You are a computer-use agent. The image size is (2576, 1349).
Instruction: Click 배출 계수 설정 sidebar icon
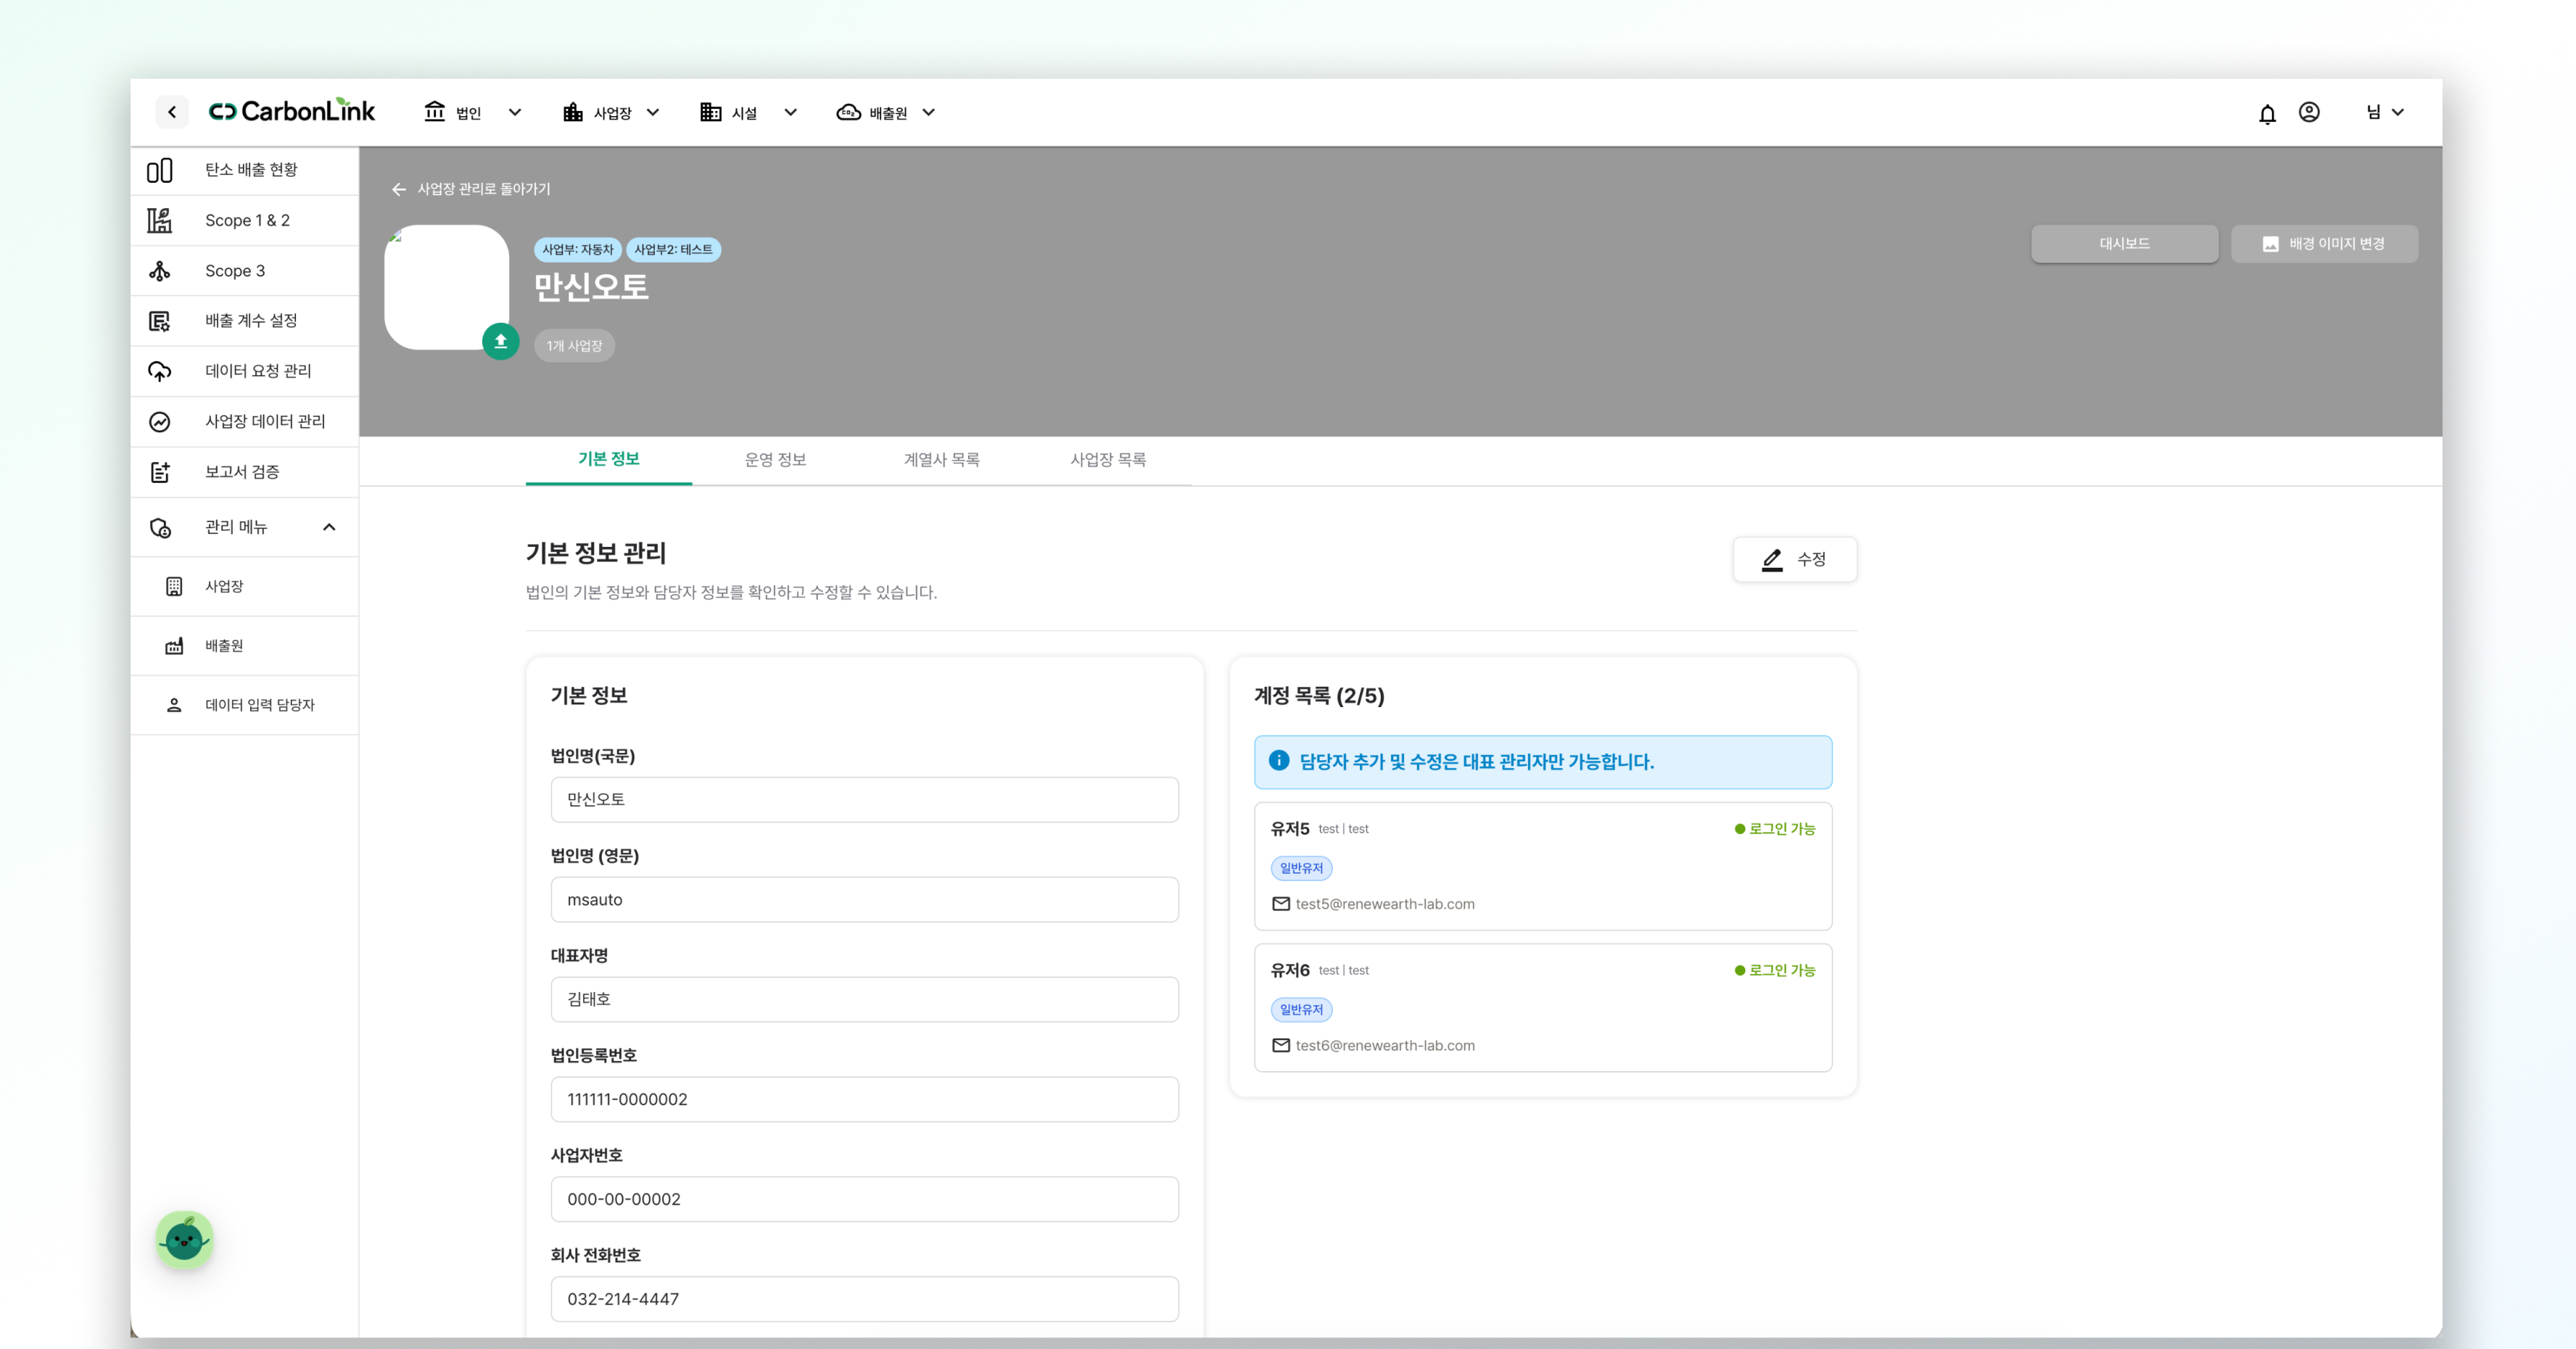click(x=160, y=321)
